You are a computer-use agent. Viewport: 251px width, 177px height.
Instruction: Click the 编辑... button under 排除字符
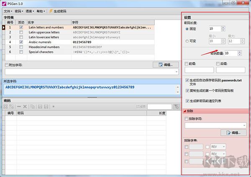233,133
